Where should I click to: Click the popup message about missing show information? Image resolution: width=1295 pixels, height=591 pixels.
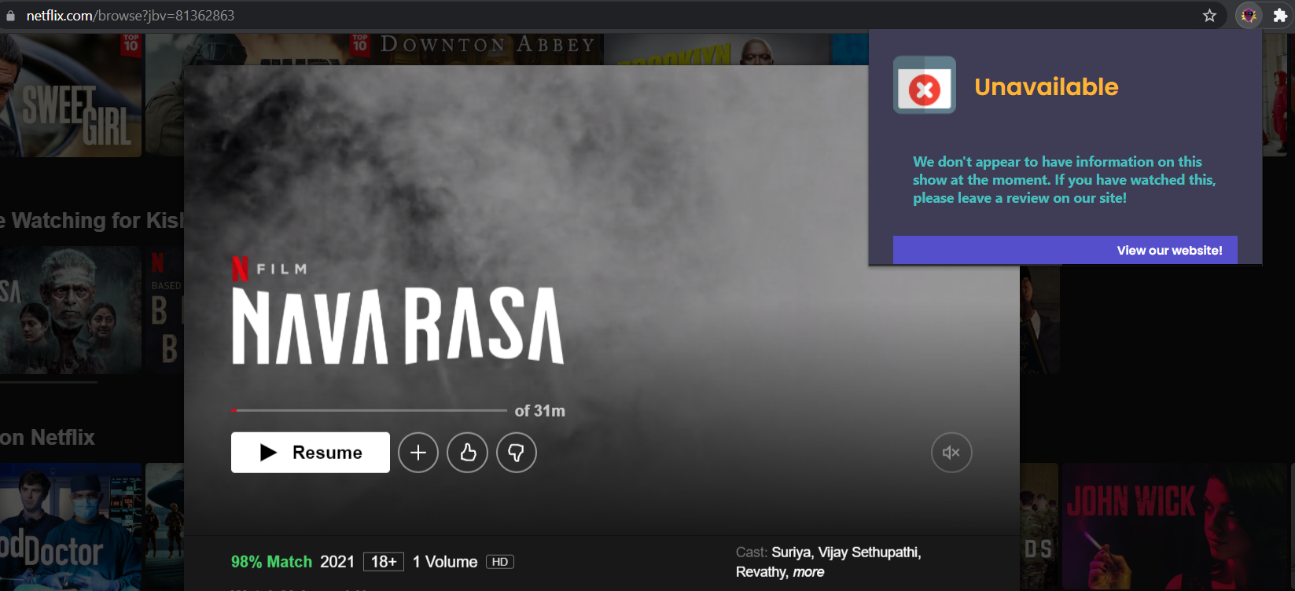tap(1064, 180)
